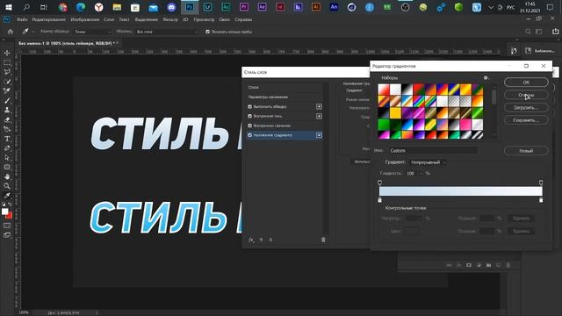Click the Windows Start button
This screenshot has height=316, width=562.
click(x=9, y=7)
